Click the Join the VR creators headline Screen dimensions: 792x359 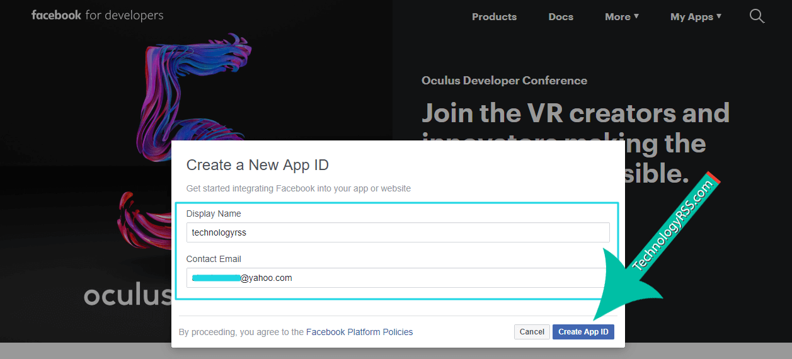[575, 114]
